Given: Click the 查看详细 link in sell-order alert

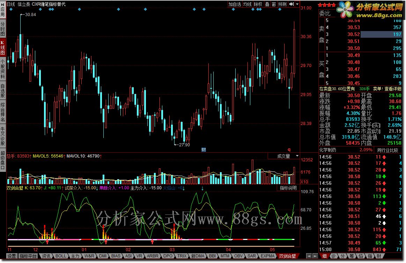Looking at the screenshot, I should tap(392, 89).
